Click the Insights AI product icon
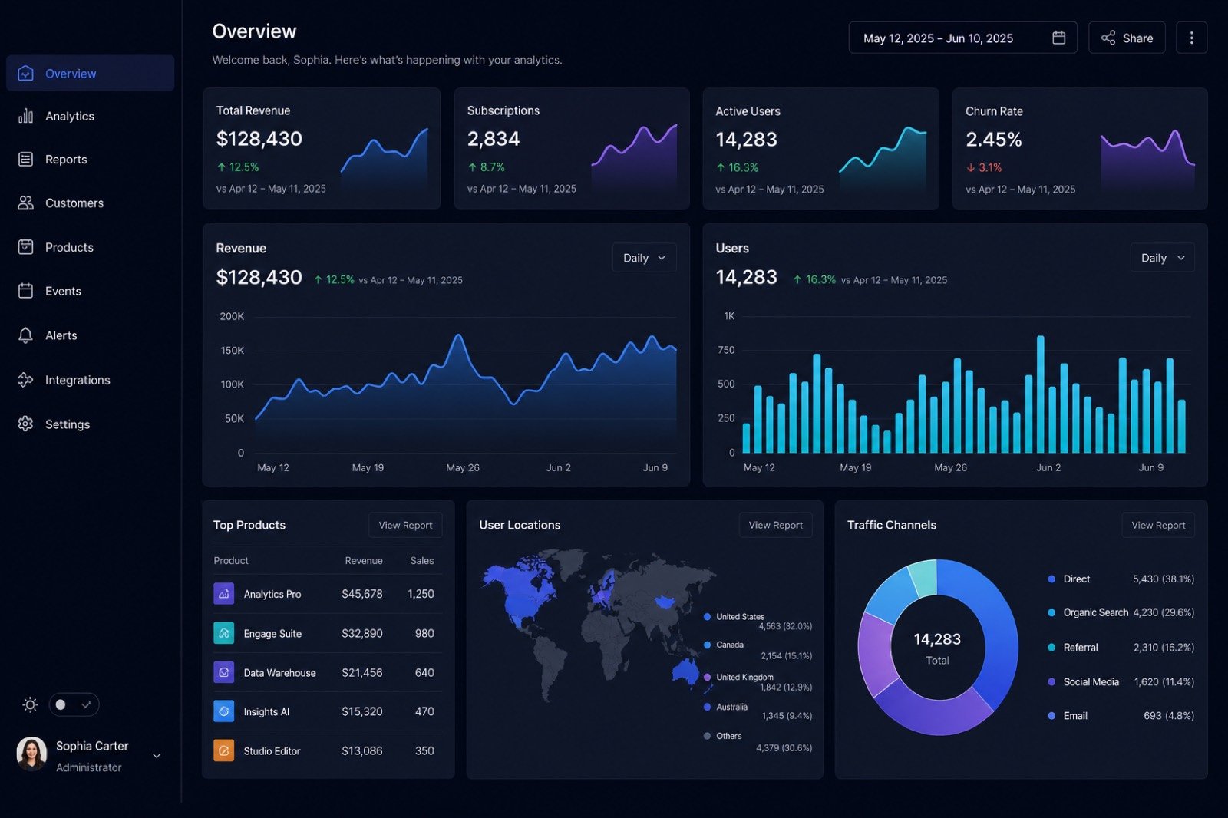 223,711
